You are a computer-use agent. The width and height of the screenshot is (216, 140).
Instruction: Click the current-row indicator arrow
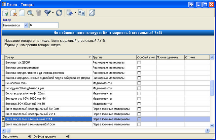point(3,119)
